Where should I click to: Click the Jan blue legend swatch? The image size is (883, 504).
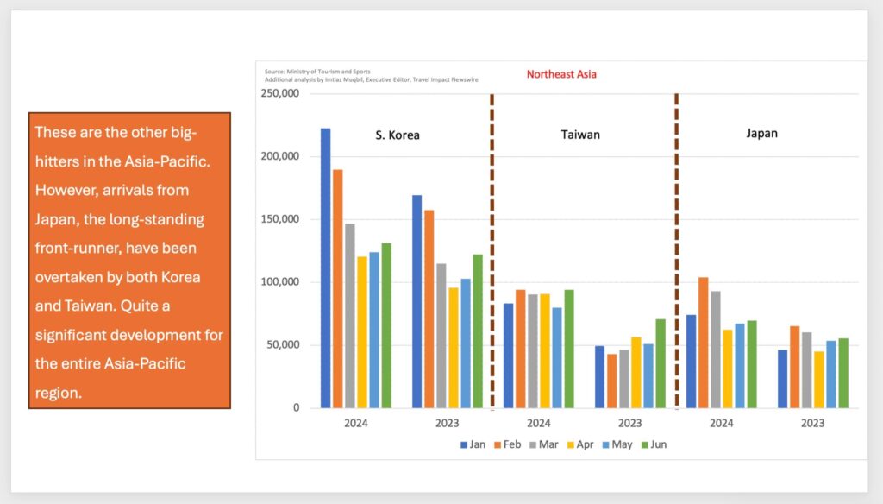464,445
